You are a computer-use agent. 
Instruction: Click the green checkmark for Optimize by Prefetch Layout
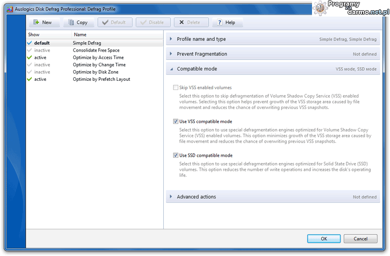click(x=30, y=79)
